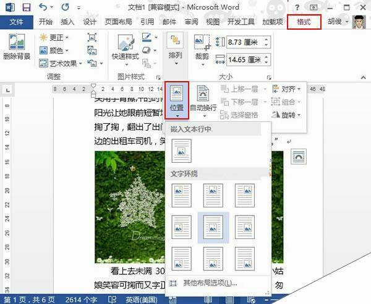Screen dimensions: 371x304
Task: Select middle-left text wrapping position
Action: (181, 227)
